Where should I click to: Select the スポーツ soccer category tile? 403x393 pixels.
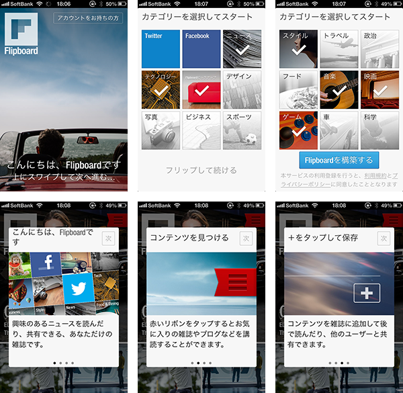tap(242, 130)
